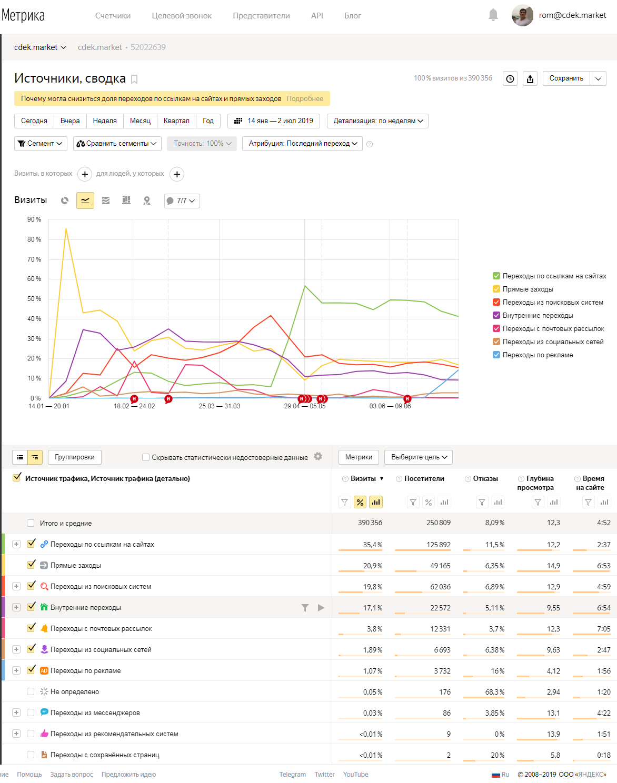The image size is (617, 783).
Task: Choose the column chart icon
Action: point(126,200)
